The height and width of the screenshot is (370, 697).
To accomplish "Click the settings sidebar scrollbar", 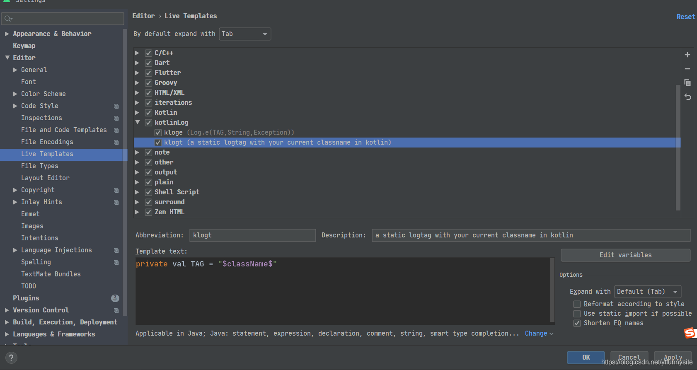I will click(125, 172).
